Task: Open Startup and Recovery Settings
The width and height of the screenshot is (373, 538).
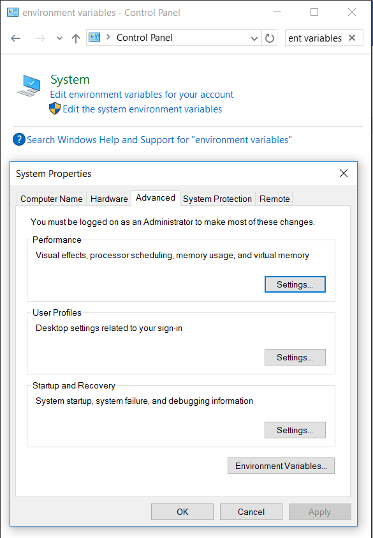Action: [x=295, y=430]
